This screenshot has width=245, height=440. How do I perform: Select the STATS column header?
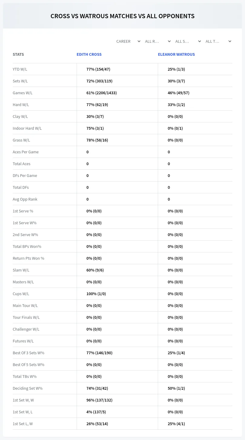[18, 55]
